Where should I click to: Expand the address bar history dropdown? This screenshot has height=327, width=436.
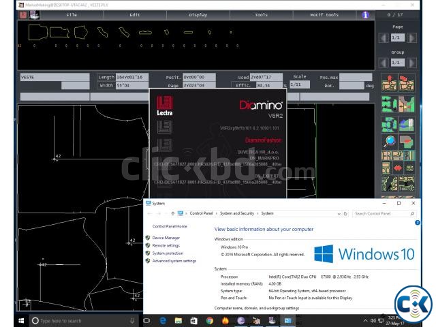click(x=339, y=213)
